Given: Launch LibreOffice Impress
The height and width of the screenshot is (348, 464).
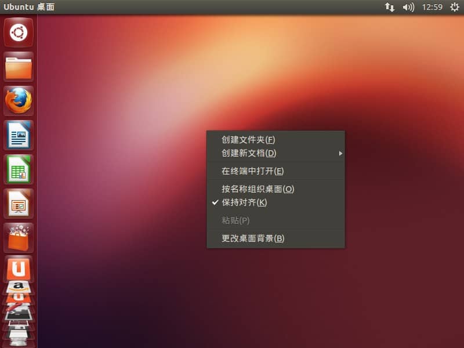Looking at the screenshot, I should [x=19, y=204].
